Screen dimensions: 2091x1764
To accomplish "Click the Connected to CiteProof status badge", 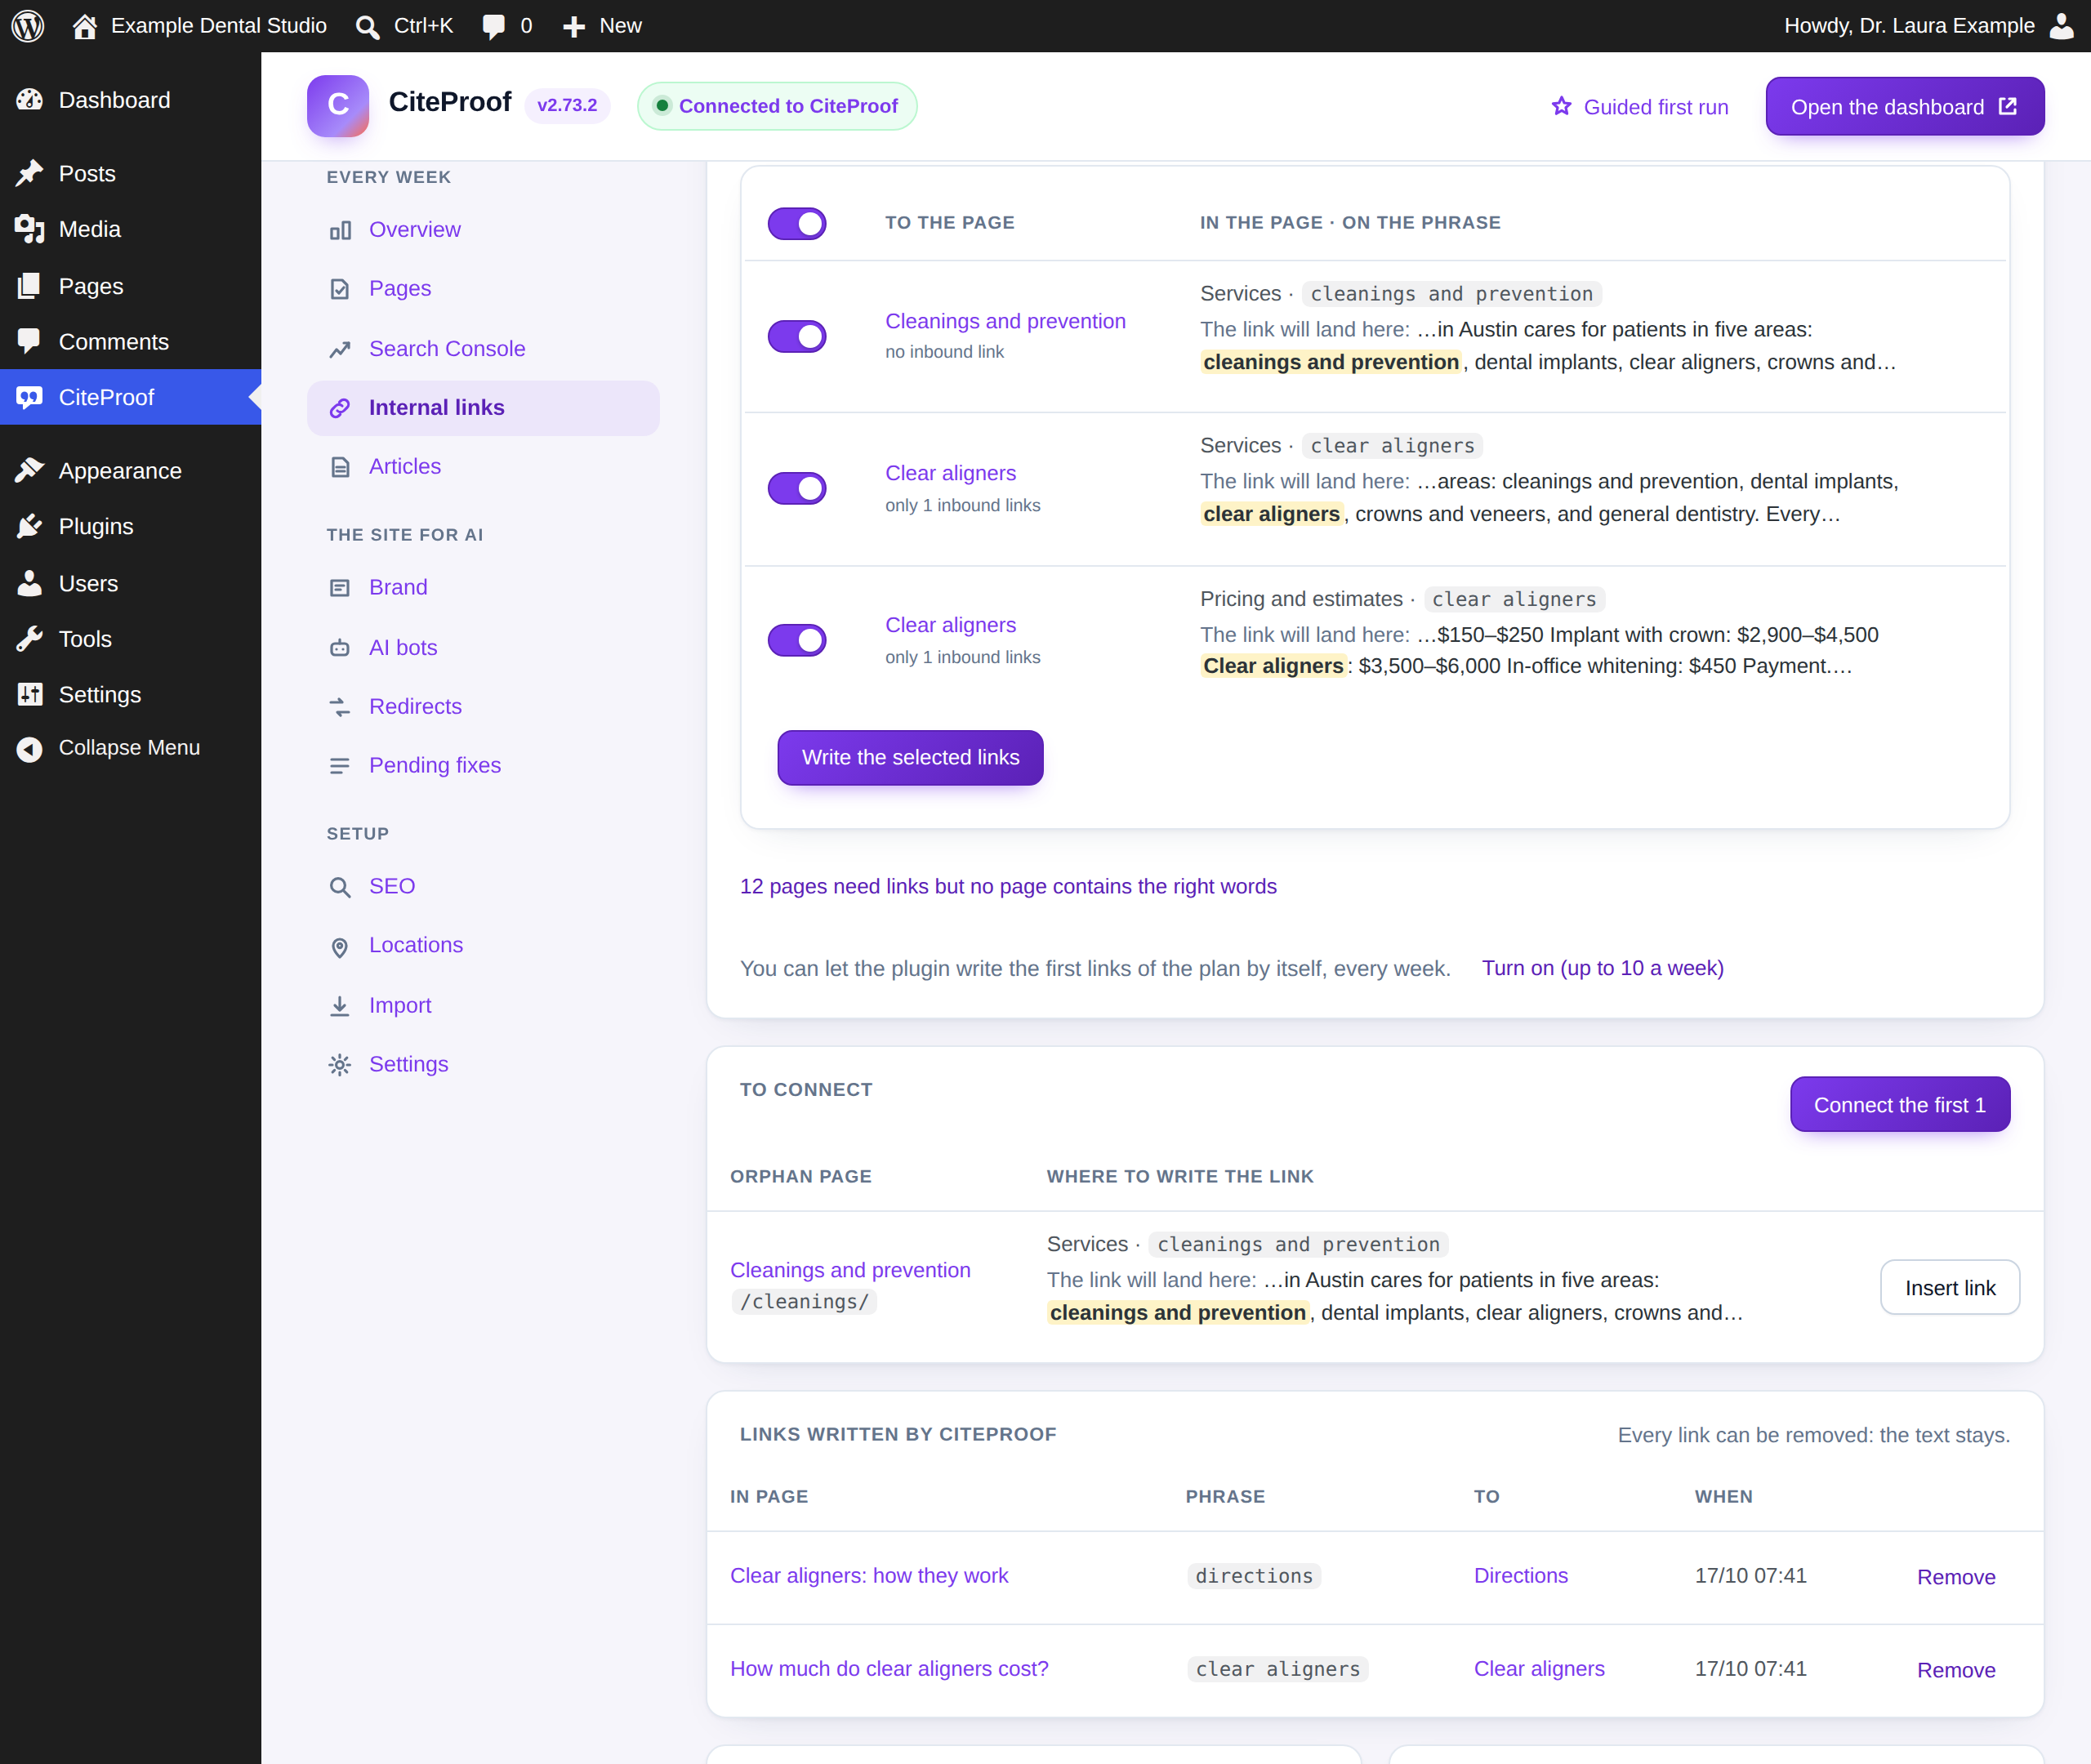I will click(x=777, y=106).
